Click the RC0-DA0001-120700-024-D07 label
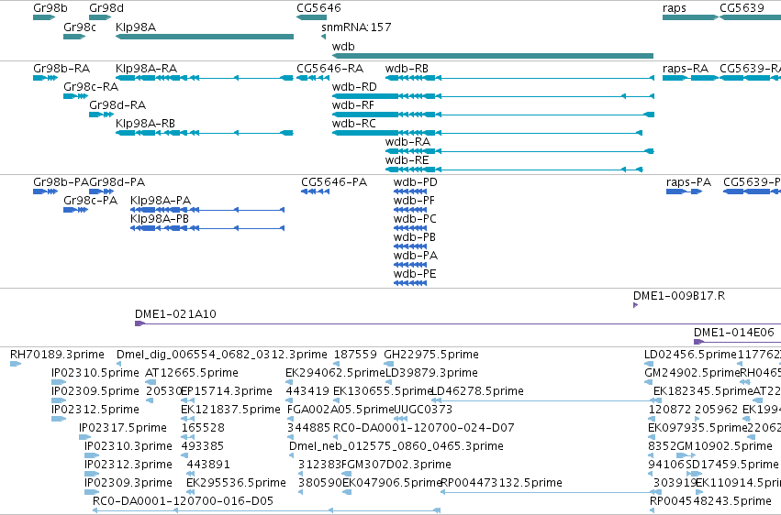Image resolution: width=781 pixels, height=515 pixels. click(x=423, y=428)
